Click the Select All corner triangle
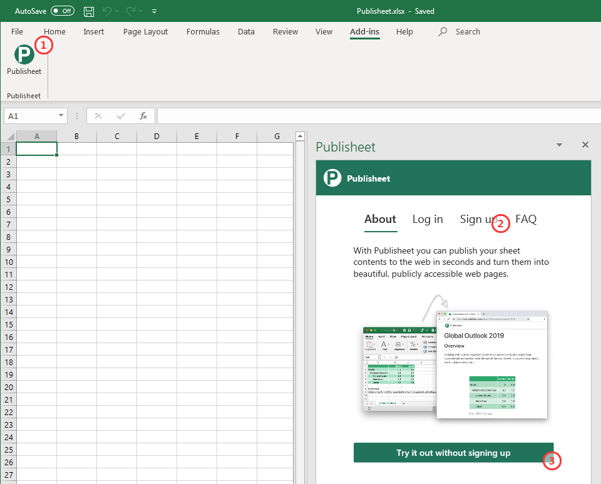Viewport: 601px width, 484px height. pos(9,136)
